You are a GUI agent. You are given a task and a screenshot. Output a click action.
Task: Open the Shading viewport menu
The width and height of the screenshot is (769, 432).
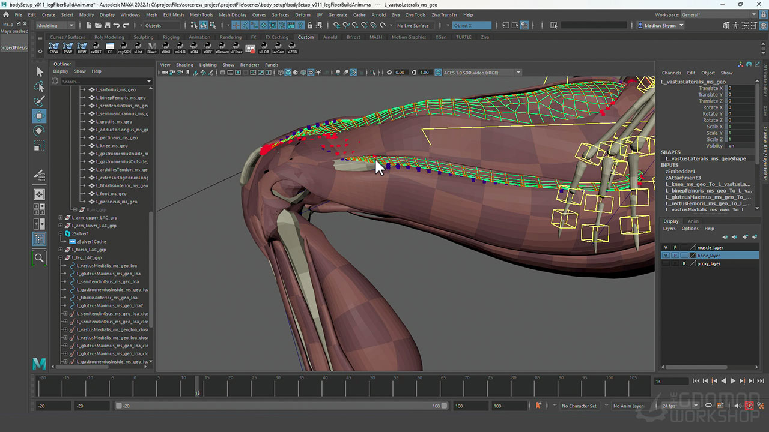point(184,65)
